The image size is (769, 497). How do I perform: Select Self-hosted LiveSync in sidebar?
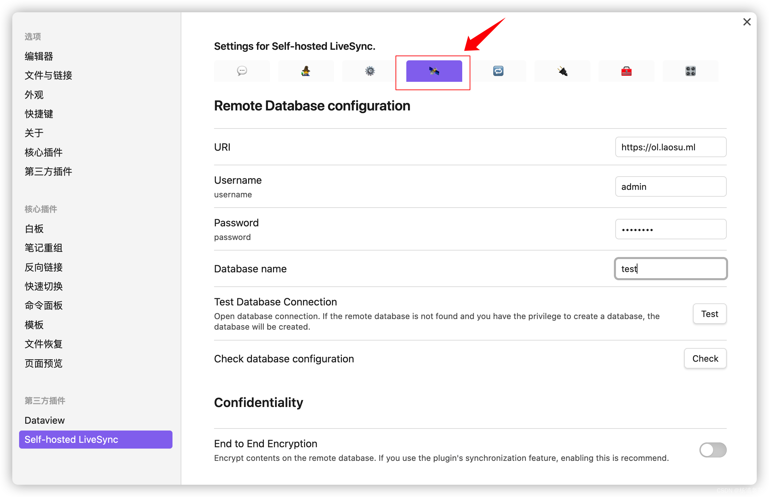(x=95, y=439)
